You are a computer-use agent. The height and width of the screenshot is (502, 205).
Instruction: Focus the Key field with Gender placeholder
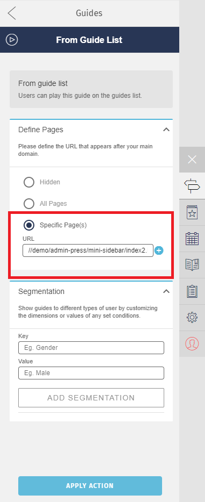[x=91, y=348]
